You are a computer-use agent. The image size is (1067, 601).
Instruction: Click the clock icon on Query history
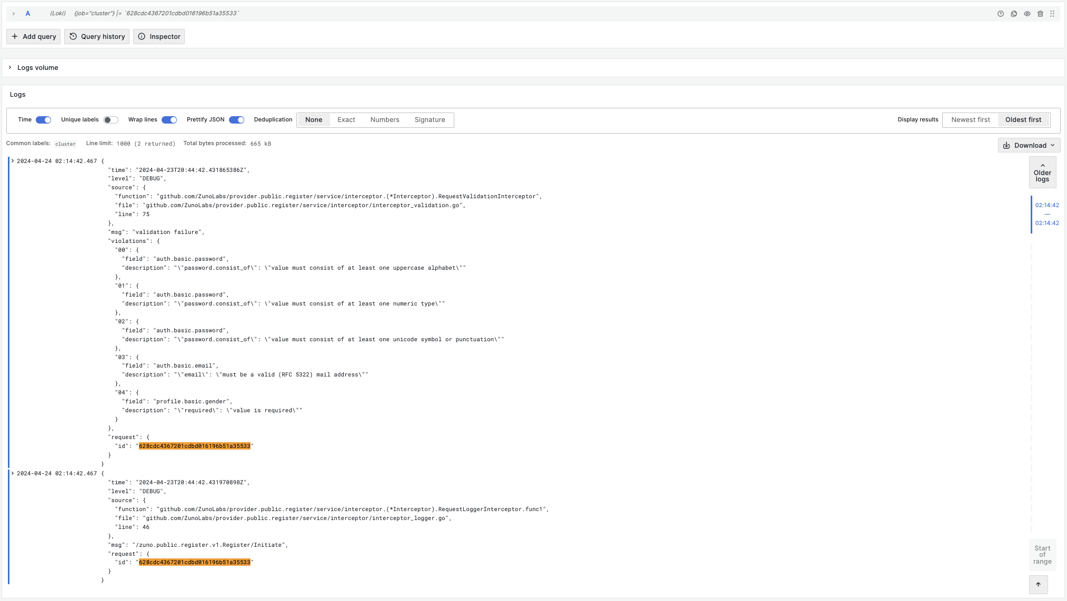coord(73,36)
